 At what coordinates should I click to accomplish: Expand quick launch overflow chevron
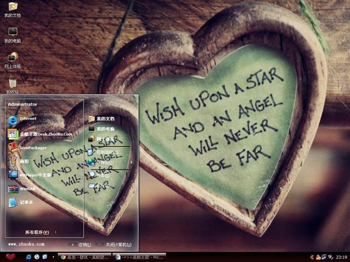[x=53, y=257]
